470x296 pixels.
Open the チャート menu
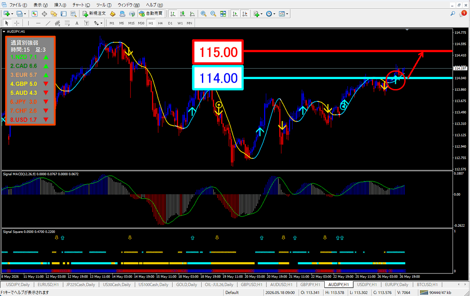pos(81,5)
